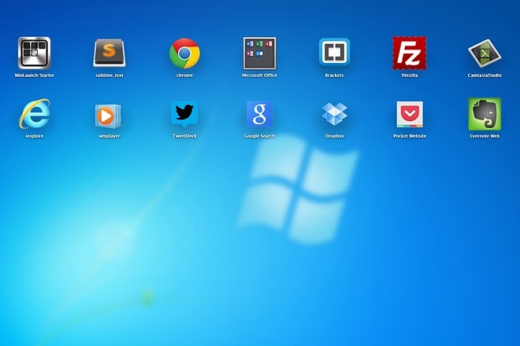
Task: Open the Evernote Web elephant icon
Action: (485, 114)
